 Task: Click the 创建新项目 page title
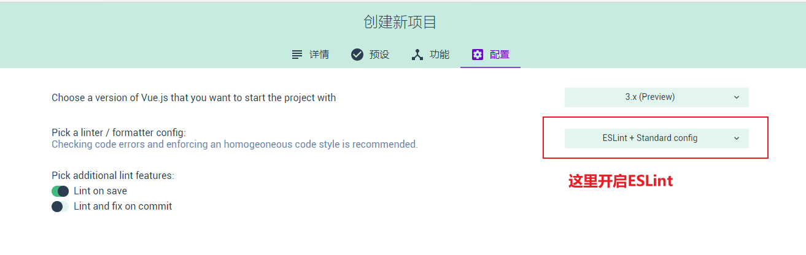400,22
